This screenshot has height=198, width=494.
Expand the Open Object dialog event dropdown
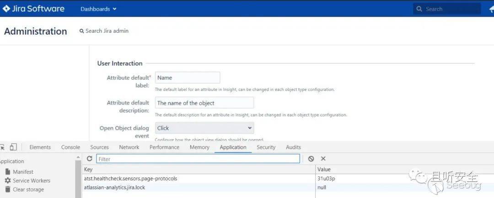coord(204,128)
